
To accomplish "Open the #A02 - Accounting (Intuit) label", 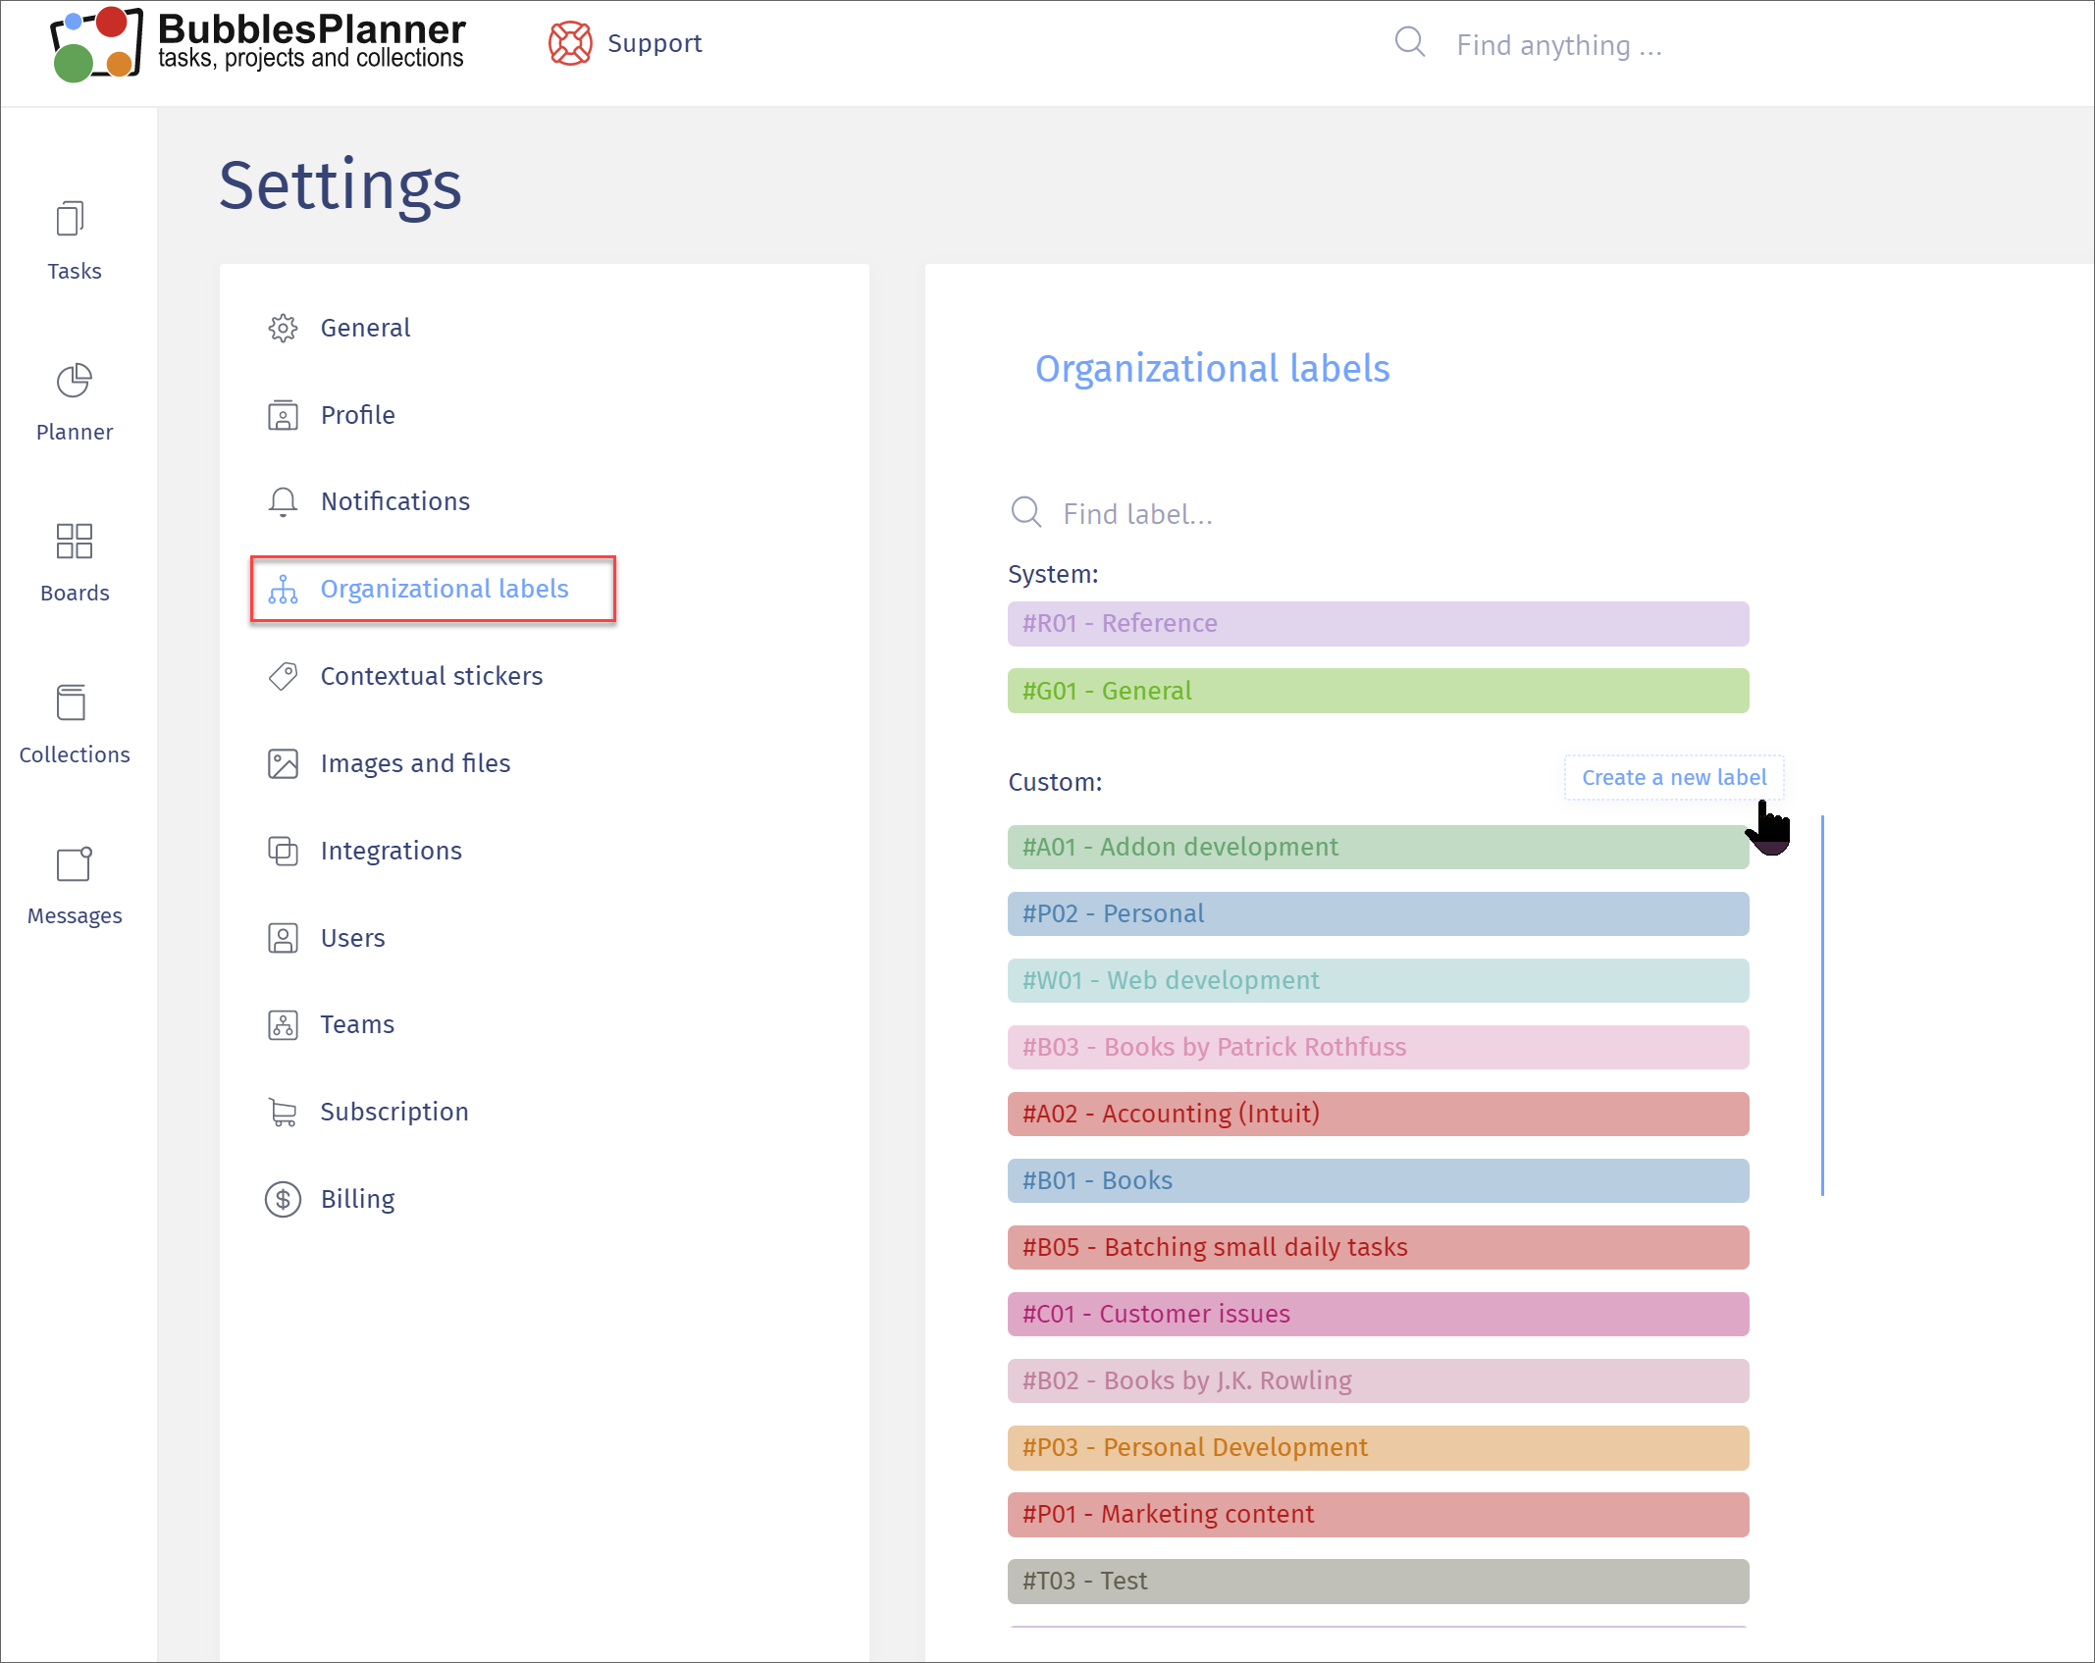I will (x=1378, y=1114).
